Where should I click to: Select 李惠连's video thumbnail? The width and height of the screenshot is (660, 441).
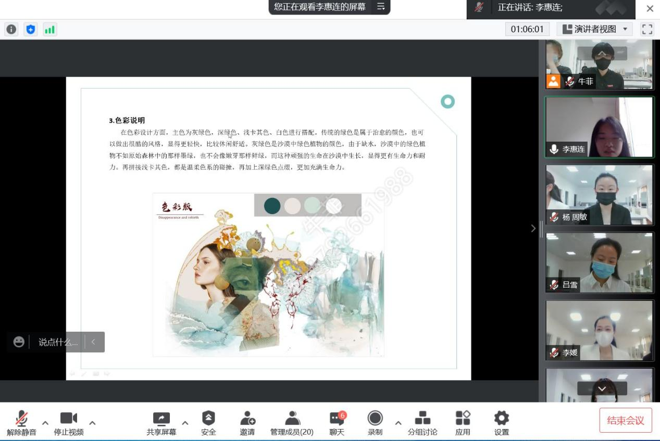[x=599, y=127]
